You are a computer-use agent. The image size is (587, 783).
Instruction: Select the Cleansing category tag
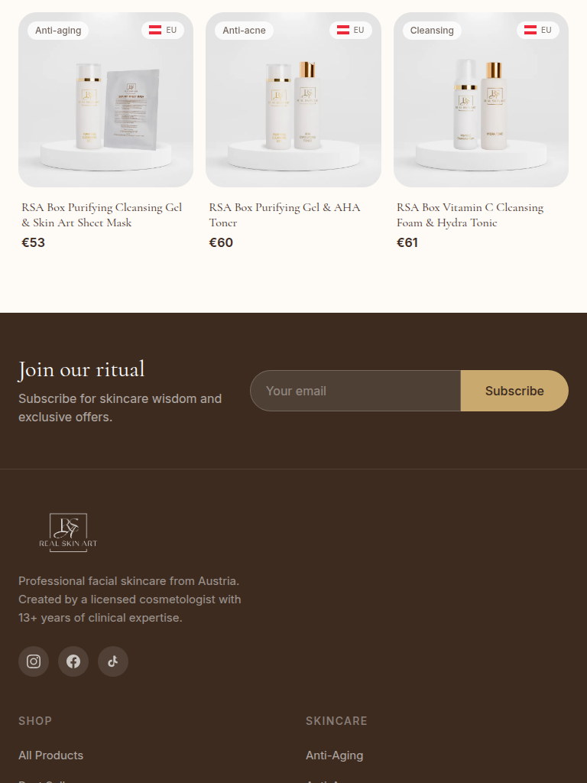[x=432, y=31]
